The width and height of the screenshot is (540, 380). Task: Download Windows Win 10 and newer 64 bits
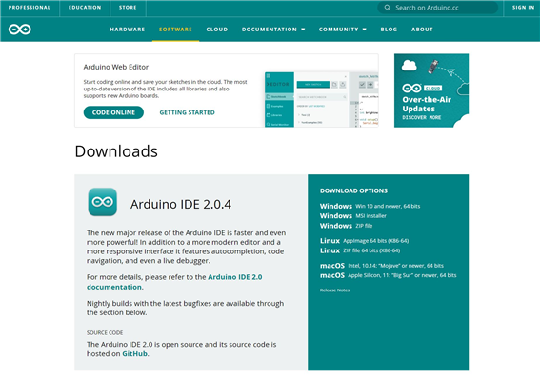(x=370, y=206)
